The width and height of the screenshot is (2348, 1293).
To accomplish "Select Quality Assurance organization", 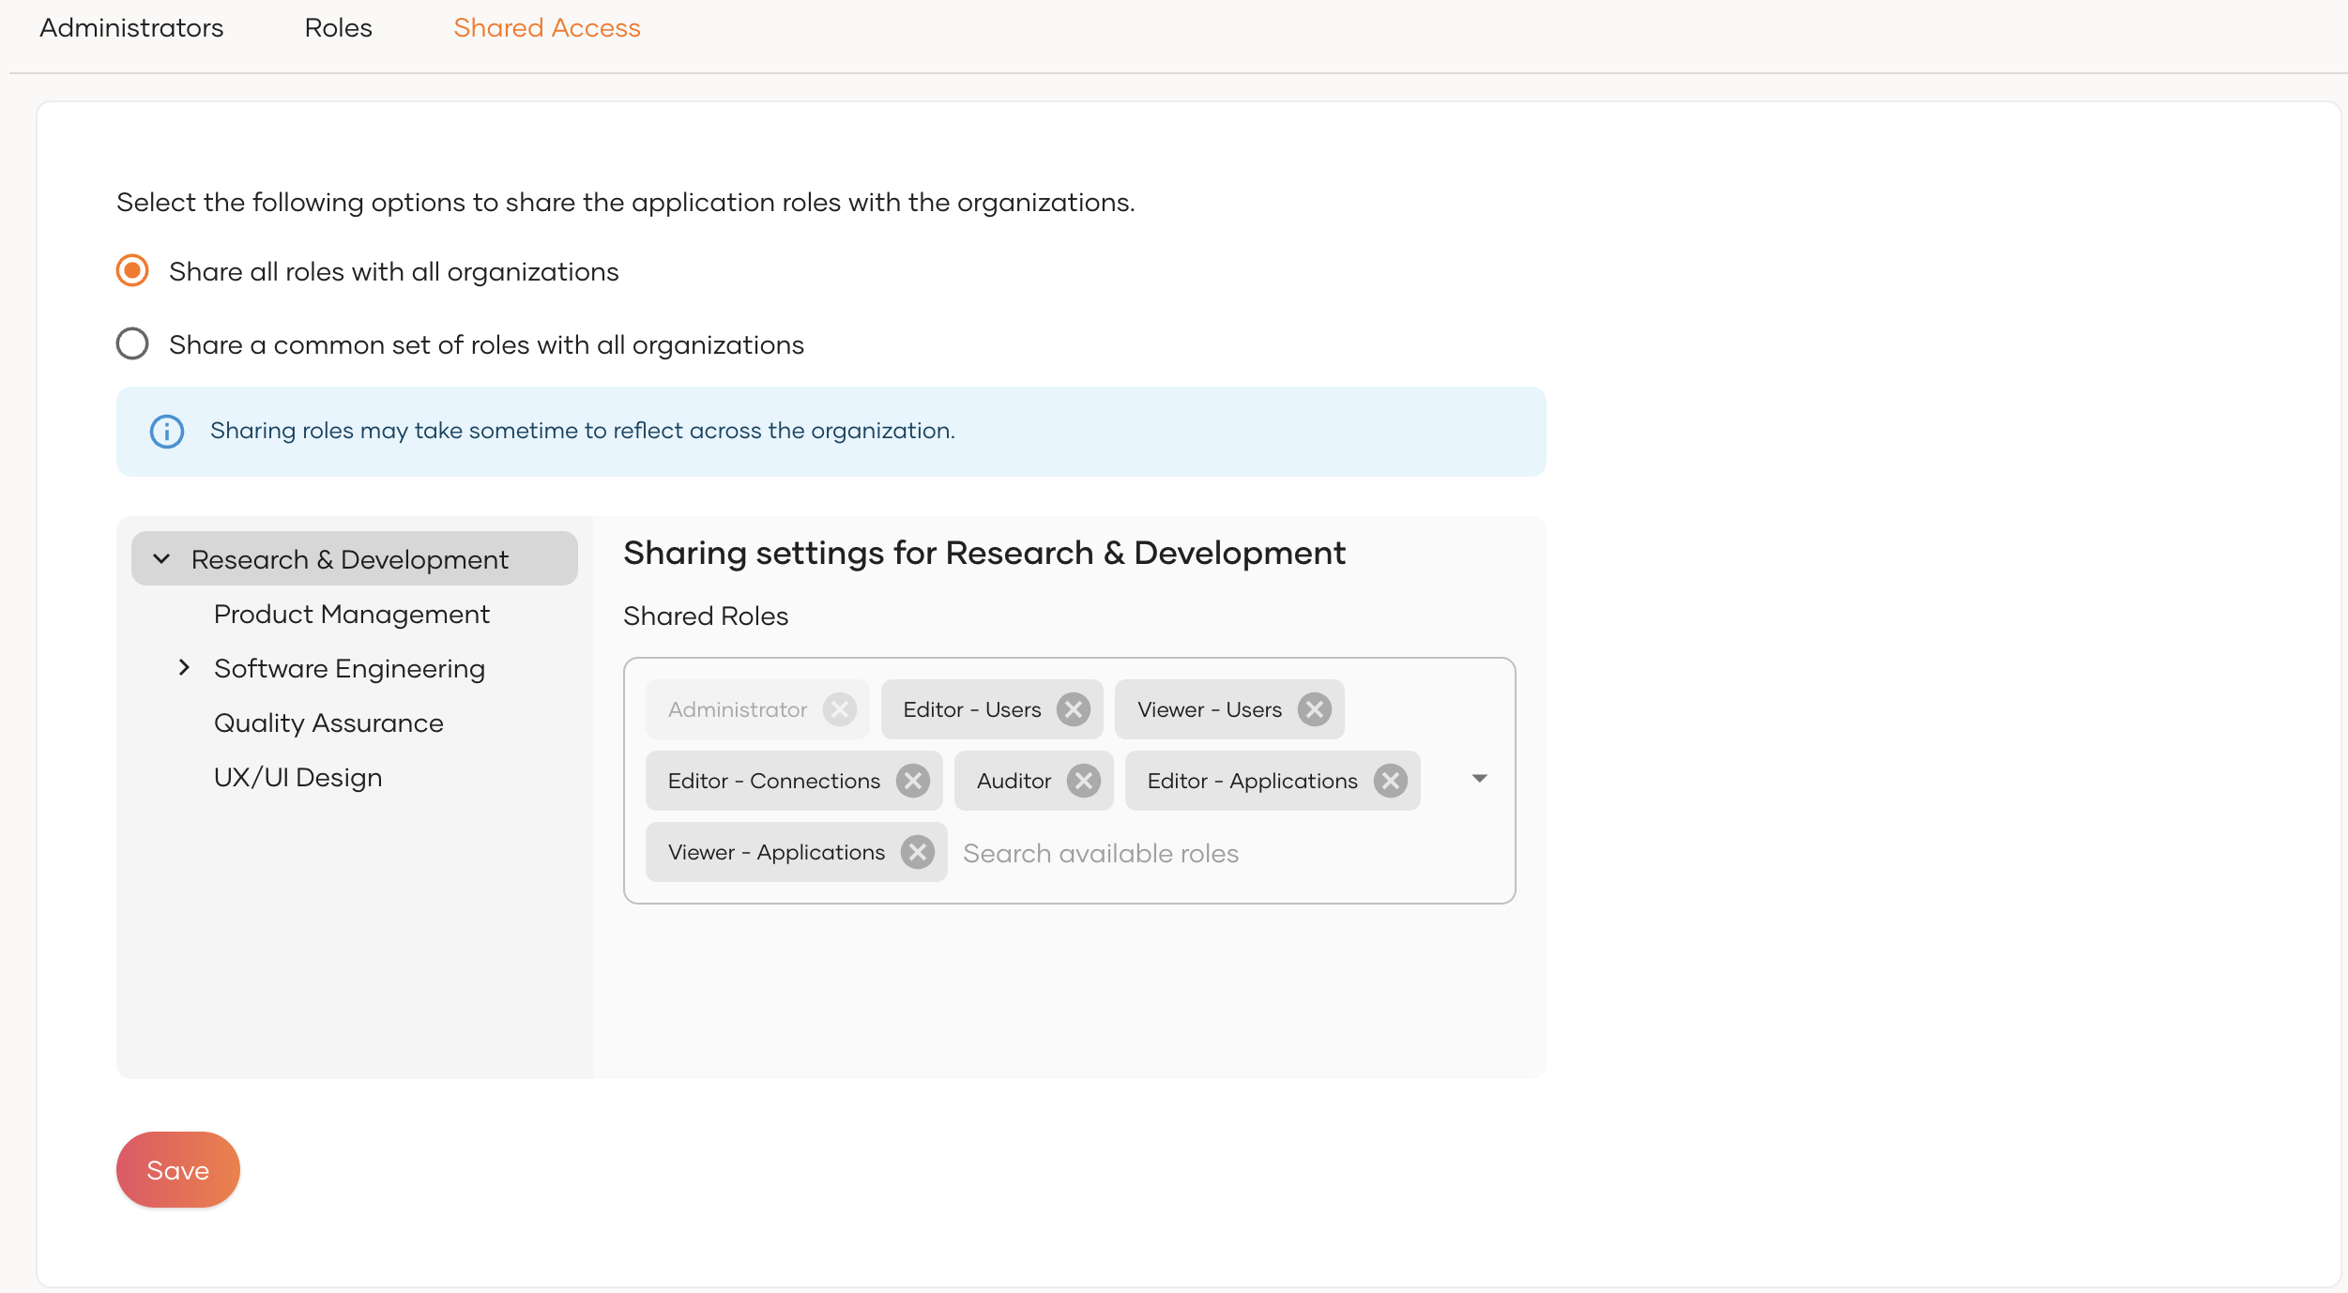I will point(328,723).
